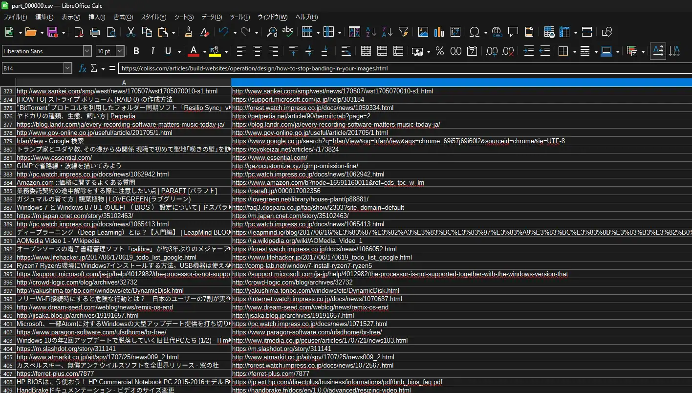Apply the red Font Color swatch
This screenshot has height=393, width=692.
pyautogui.click(x=194, y=51)
